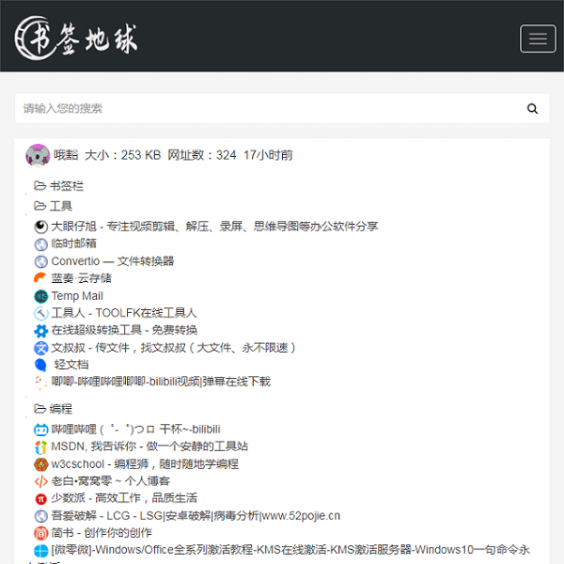The height and width of the screenshot is (564, 564).
Task: Click the 蓝奏·云存储 orange favicon
Action: (41, 278)
